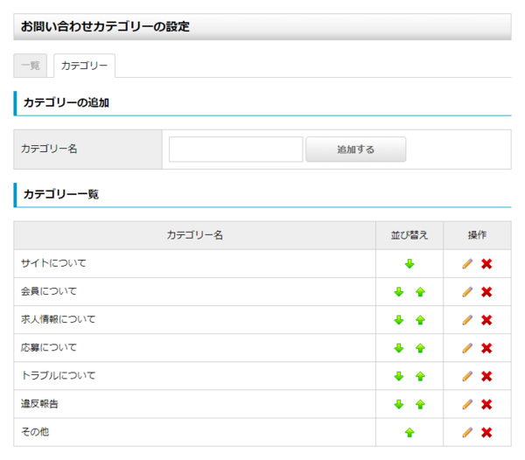This screenshot has height=460, width=525.
Task: Move その他 up one position
Action: click(409, 433)
